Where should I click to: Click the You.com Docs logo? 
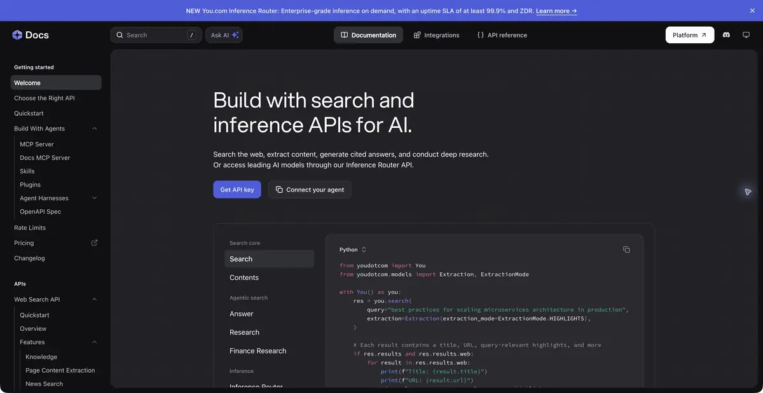point(31,35)
